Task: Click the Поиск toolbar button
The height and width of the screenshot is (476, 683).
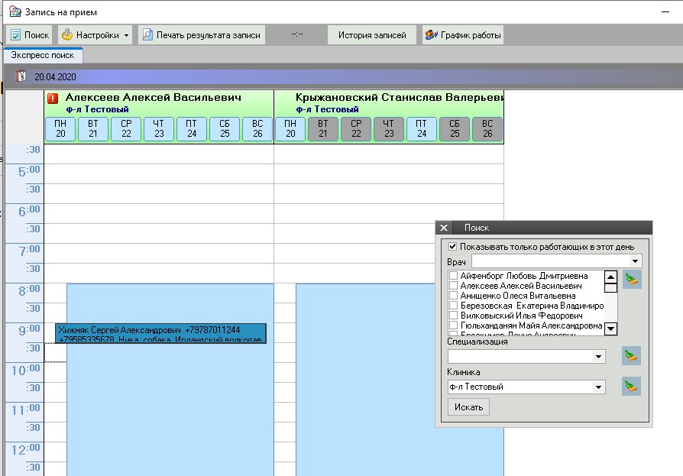Action: [30, 35]
